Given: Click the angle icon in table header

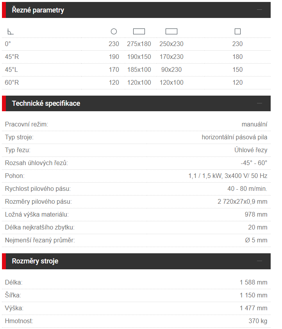Looking at the screenshot, I should 10,32.
